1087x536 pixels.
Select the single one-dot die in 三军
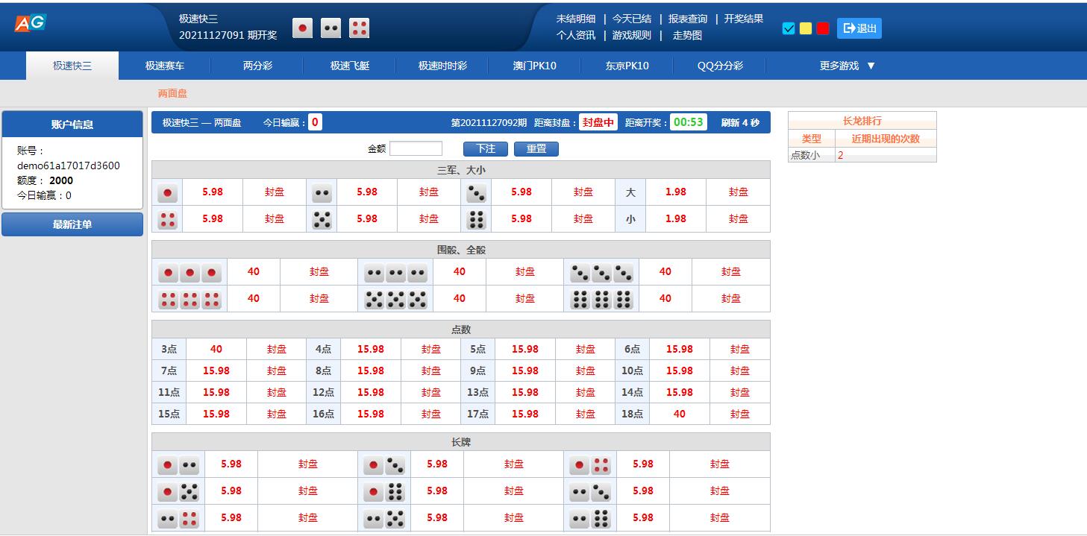click(168, 192)
